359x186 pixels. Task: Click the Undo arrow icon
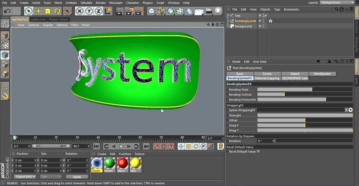(x=7, y=11)
